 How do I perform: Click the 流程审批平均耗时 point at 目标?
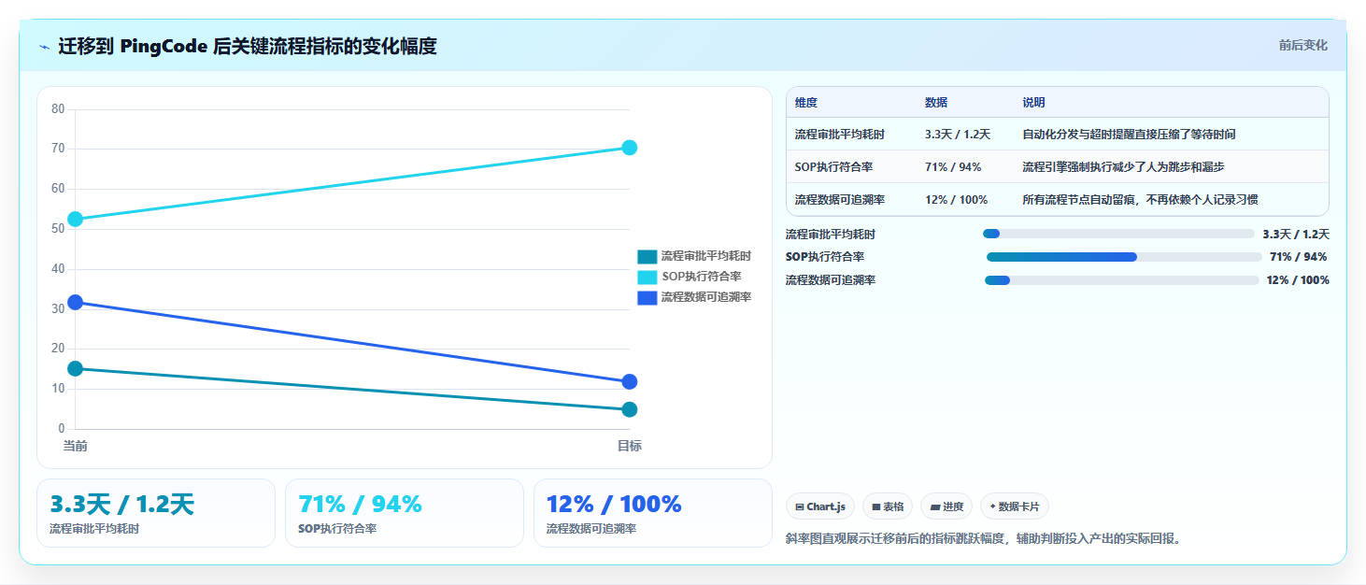point(630,409)
